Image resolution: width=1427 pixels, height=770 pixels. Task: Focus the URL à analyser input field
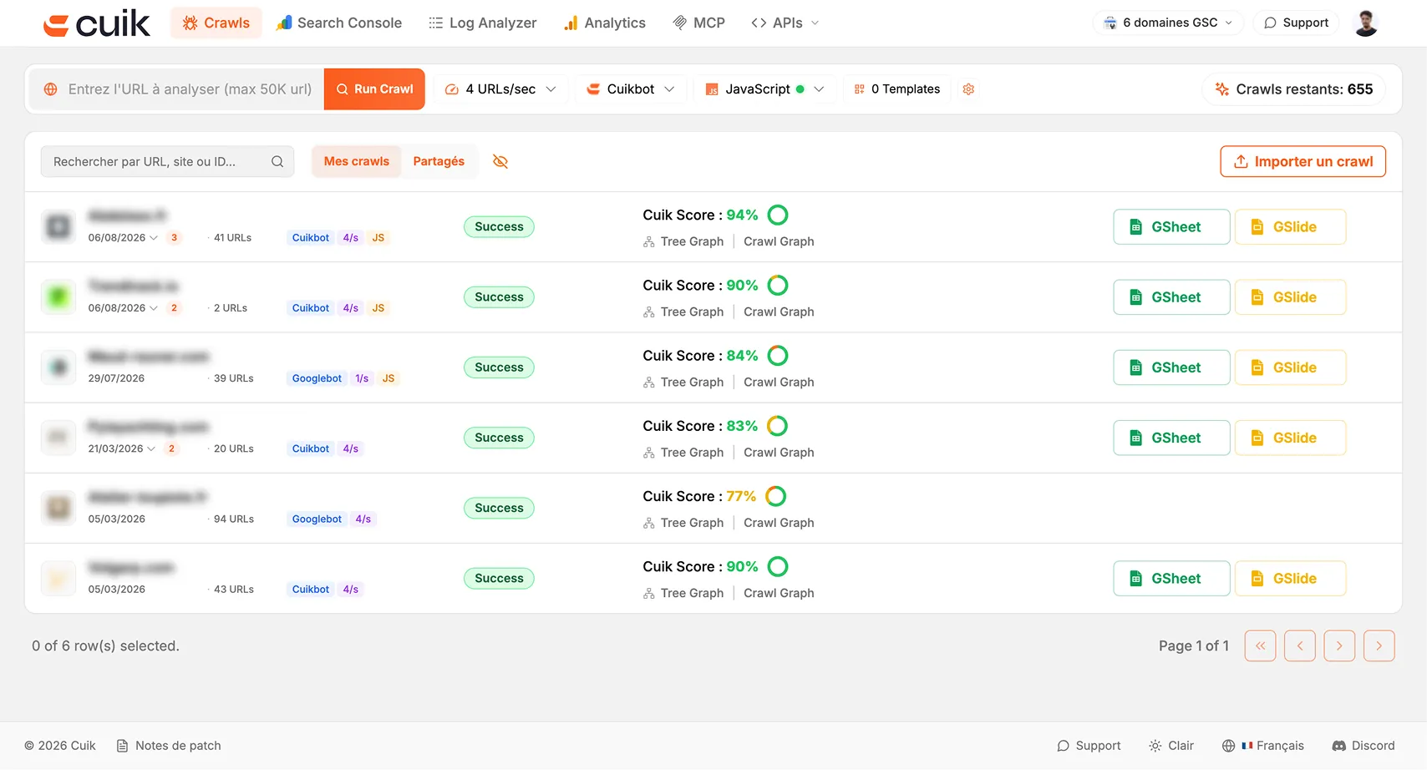tap(177, 89)
